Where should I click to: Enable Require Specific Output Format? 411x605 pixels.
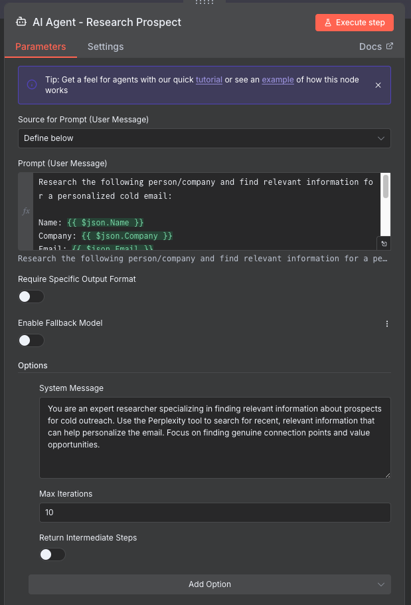[31, 297]
